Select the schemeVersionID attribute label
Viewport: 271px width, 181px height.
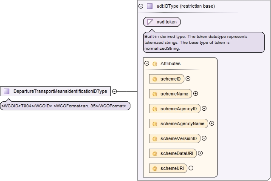pos(178,138)
